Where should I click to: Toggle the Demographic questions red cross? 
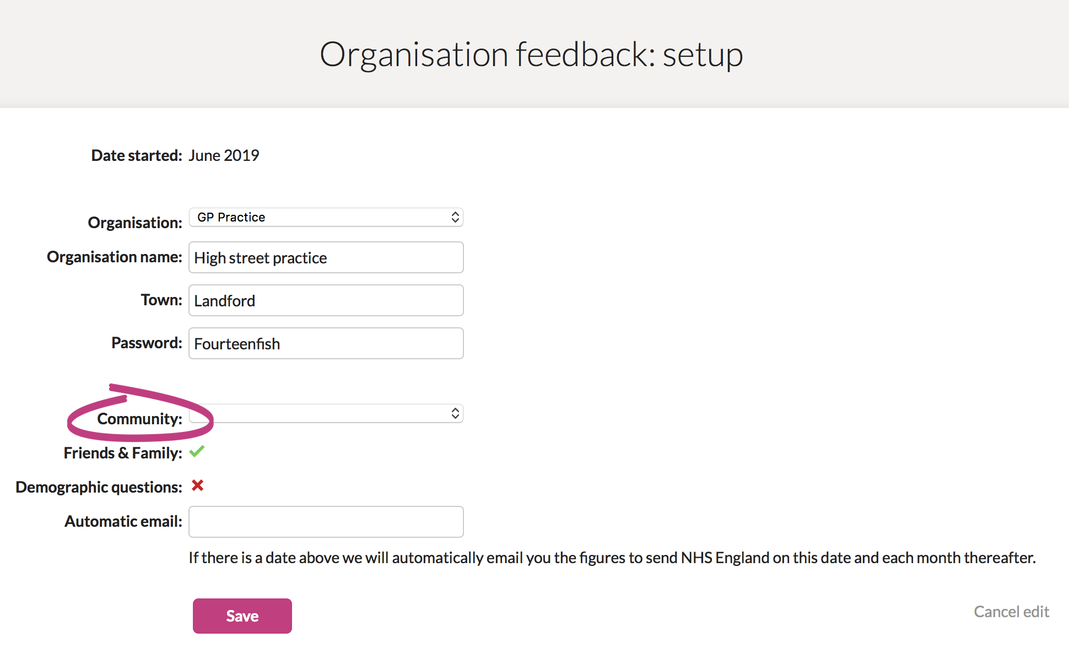pos(197,485)
